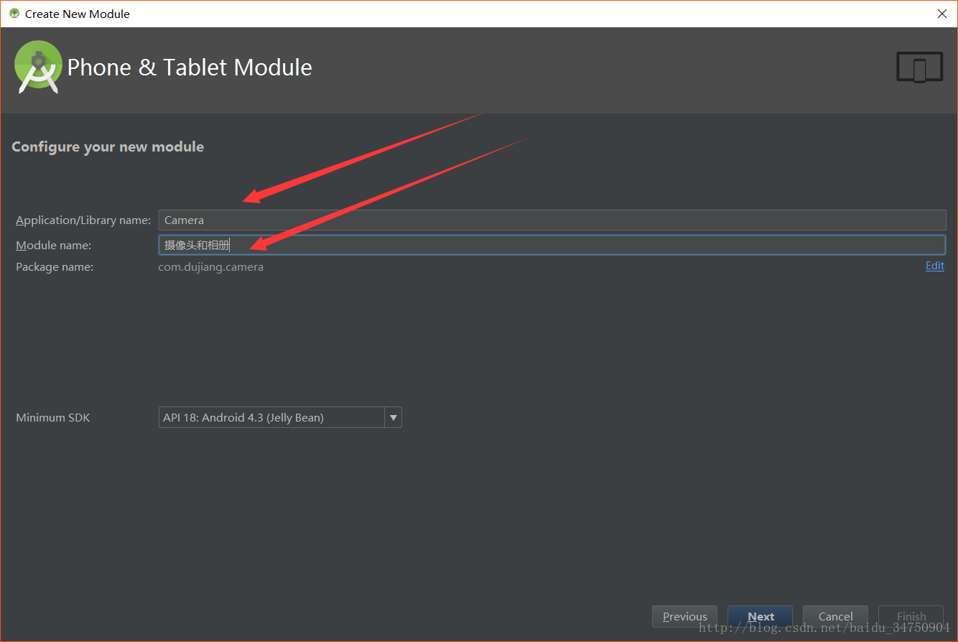958x642 pixels.
Task: Click the Android icon in title bar
Action: [14, 14]
